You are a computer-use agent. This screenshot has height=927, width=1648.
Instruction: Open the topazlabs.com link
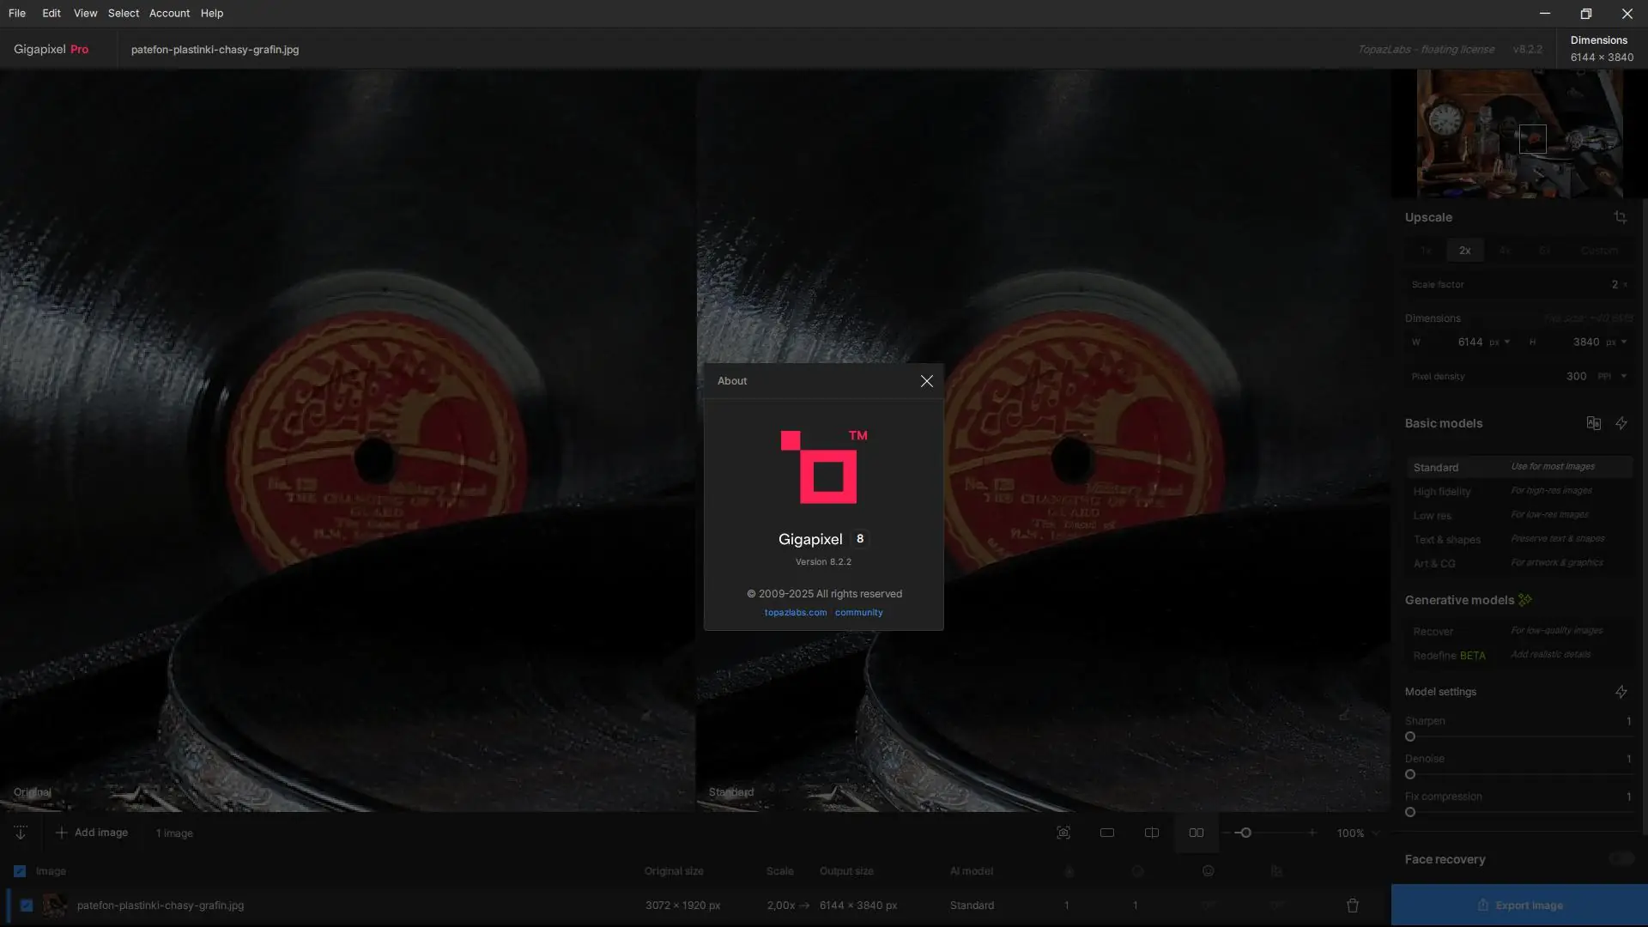(x=795, y=613)
